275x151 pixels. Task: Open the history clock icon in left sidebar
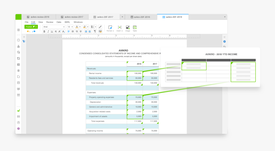[19, 40]
